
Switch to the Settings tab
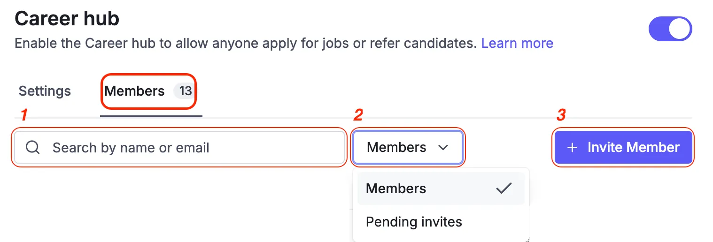pos(45,91)
